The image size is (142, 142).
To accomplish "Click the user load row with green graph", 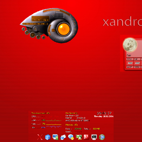I will [47, 120].
